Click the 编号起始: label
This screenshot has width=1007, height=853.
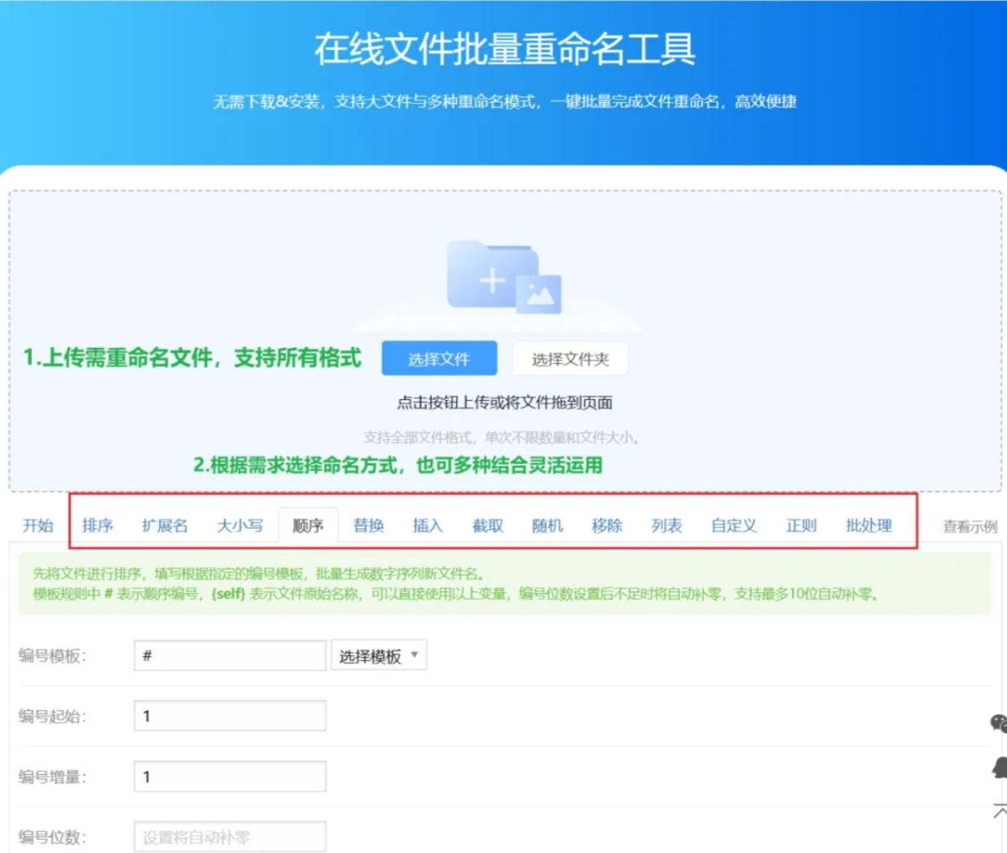(52, 716)
